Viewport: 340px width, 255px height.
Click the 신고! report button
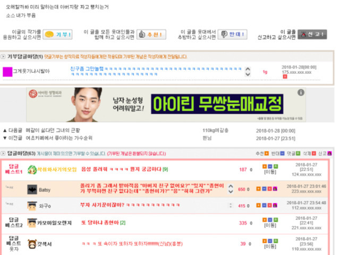pos(312,34)
